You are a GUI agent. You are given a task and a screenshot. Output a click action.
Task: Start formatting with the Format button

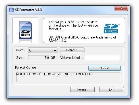point(82,89)
